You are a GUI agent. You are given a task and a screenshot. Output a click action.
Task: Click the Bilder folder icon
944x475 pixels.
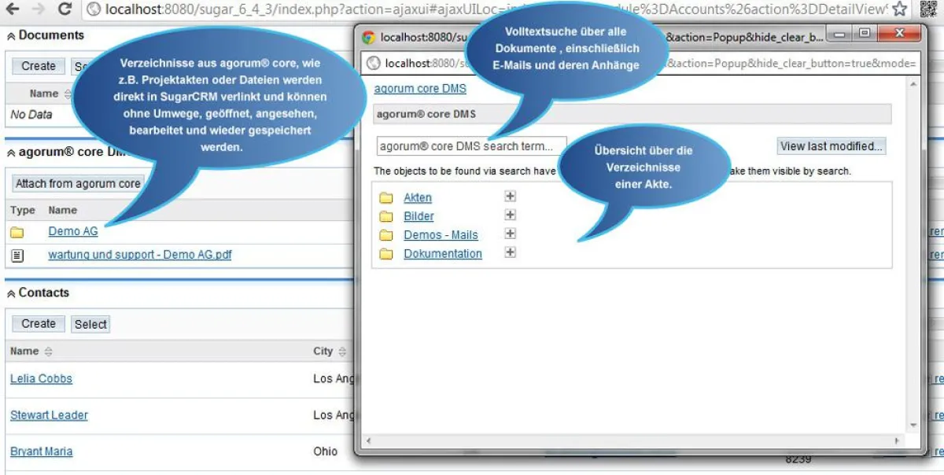[x=386, y=217]
